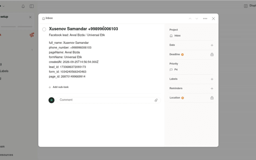Click the pageName: Avval Bizda line
The image size is (256, 160).
(64, 52)
